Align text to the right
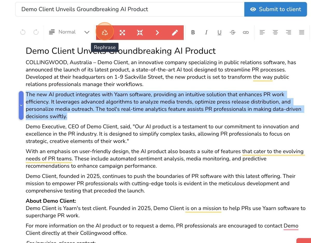The height and width of the screenshot is (243, 311). 288,32
